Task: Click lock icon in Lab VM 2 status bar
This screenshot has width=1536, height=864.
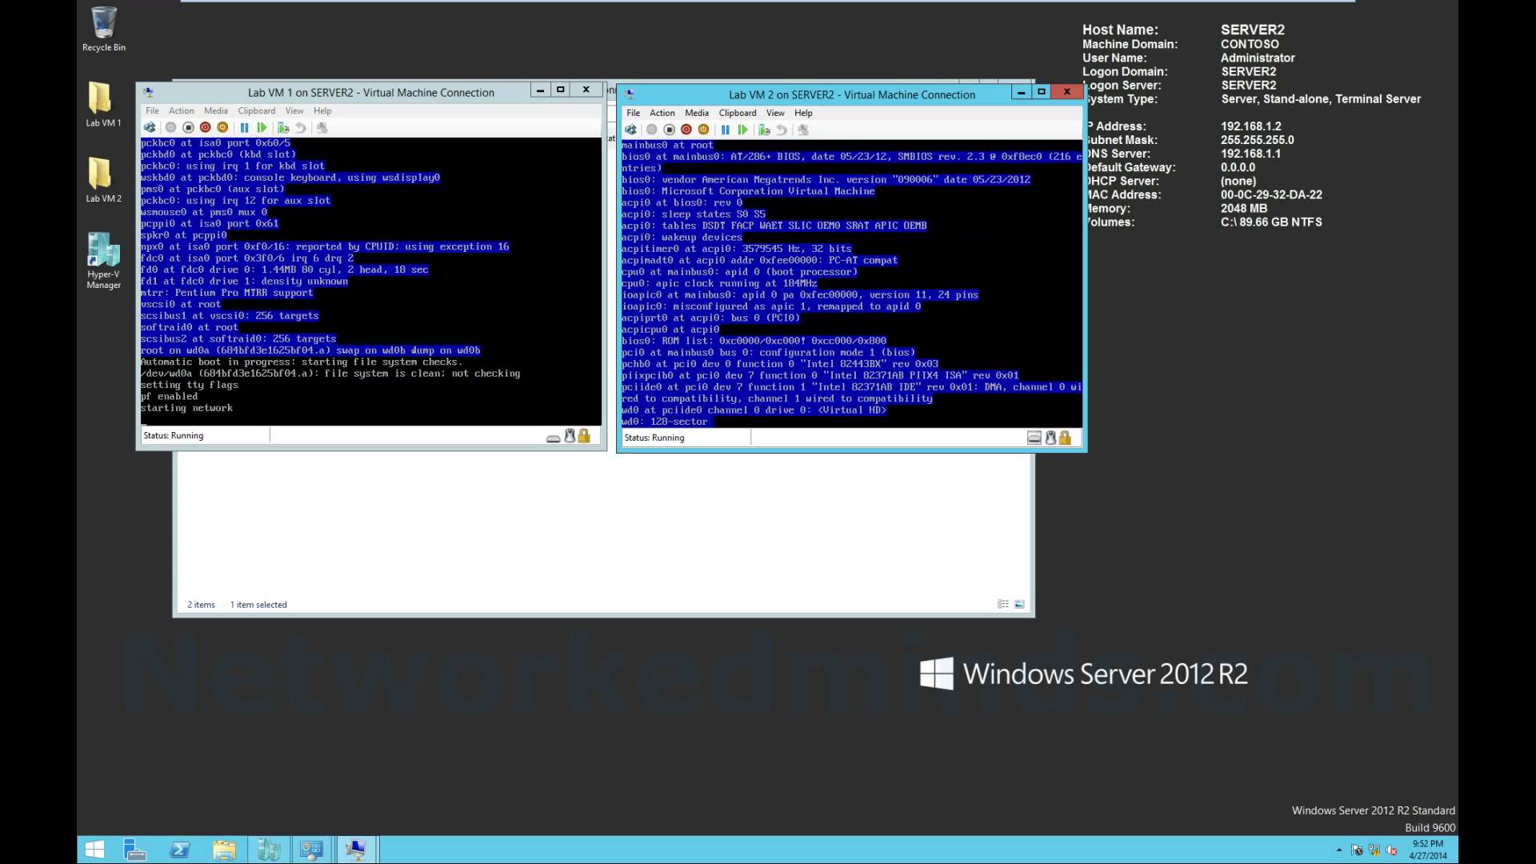Action: [1065, 438]
